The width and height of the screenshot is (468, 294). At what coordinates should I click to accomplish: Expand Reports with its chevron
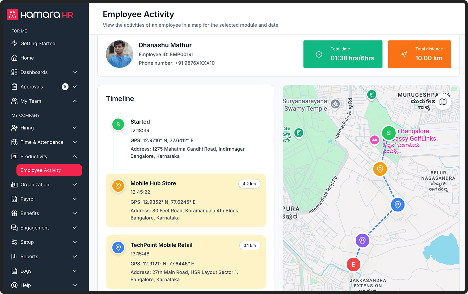coord(75,256)
